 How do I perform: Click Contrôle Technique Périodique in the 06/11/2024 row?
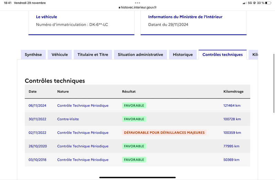point(83,106)
